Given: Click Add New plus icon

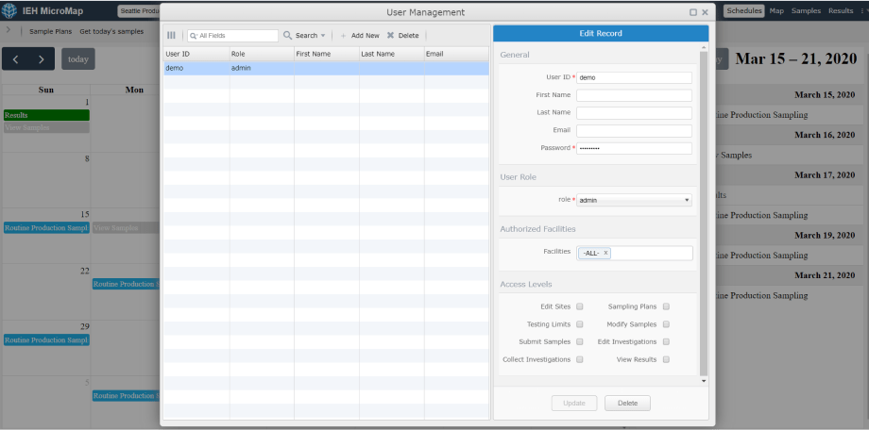Looking at the screenshot, I should click(x=343, y=36).
